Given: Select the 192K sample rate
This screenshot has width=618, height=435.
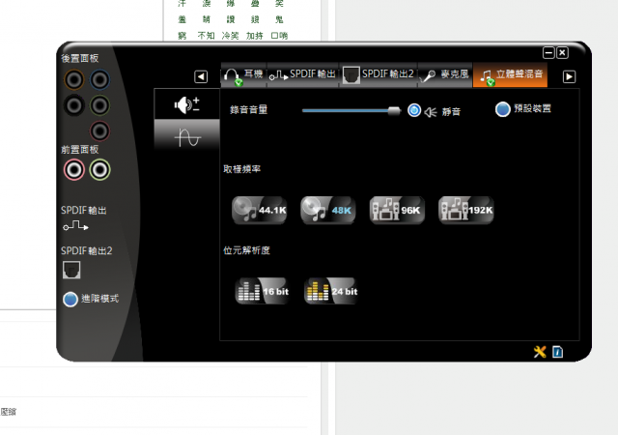Looking at the screenshot, I should 465,210.
